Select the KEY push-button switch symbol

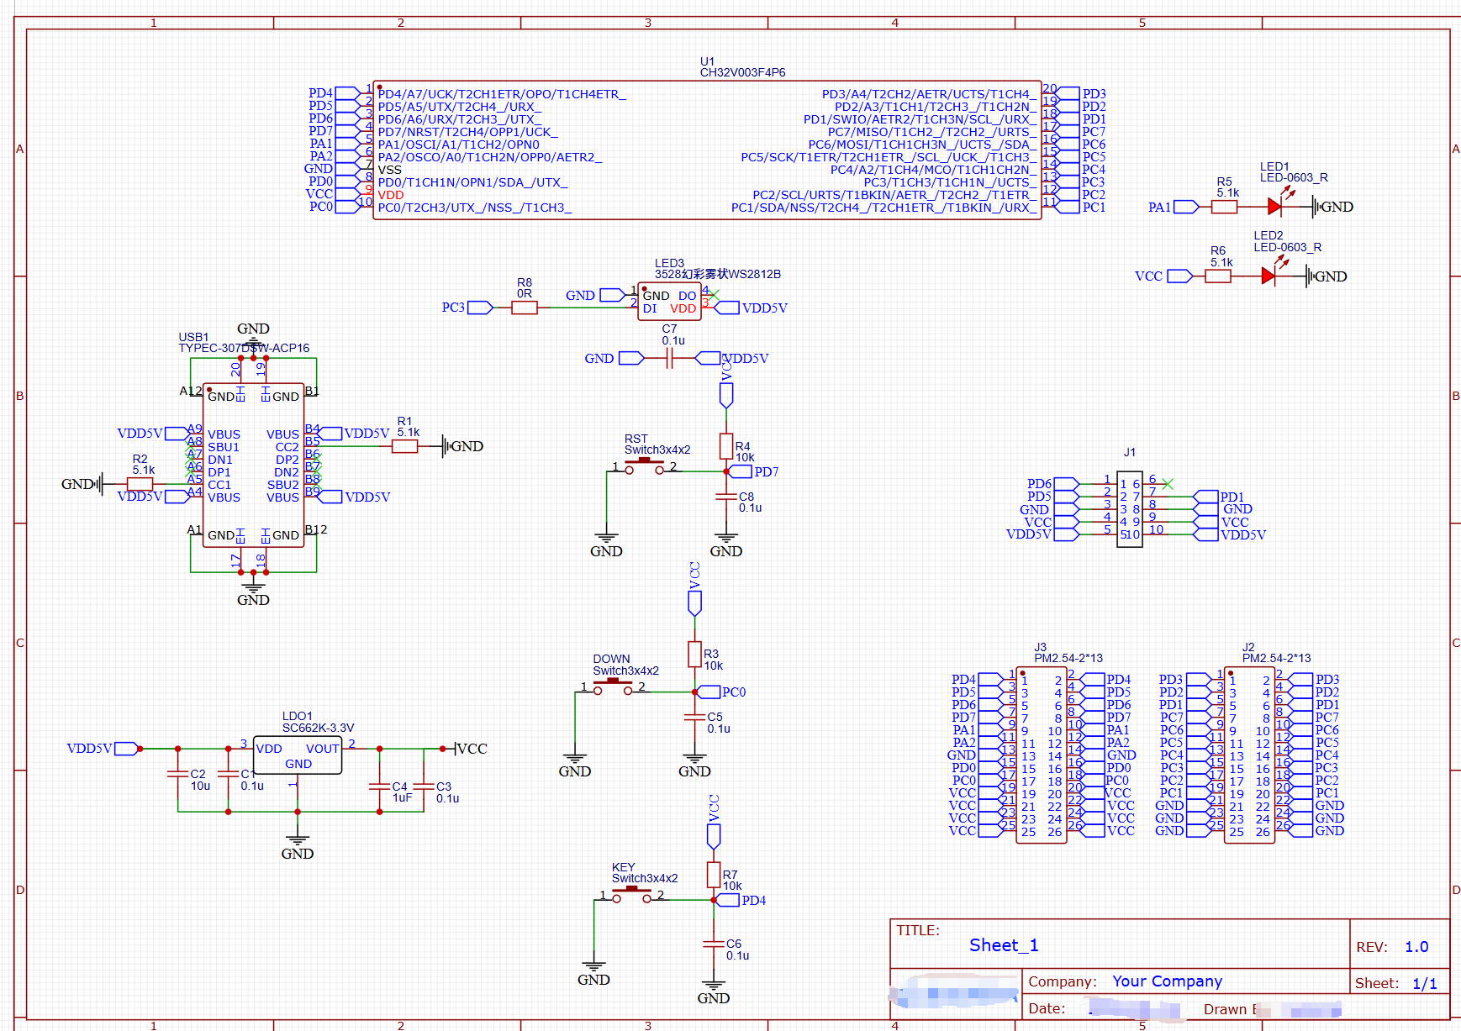point(632,894)
